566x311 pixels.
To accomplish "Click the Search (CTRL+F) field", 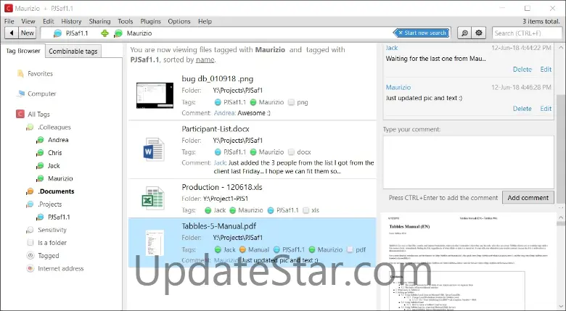I will point(527,33).
